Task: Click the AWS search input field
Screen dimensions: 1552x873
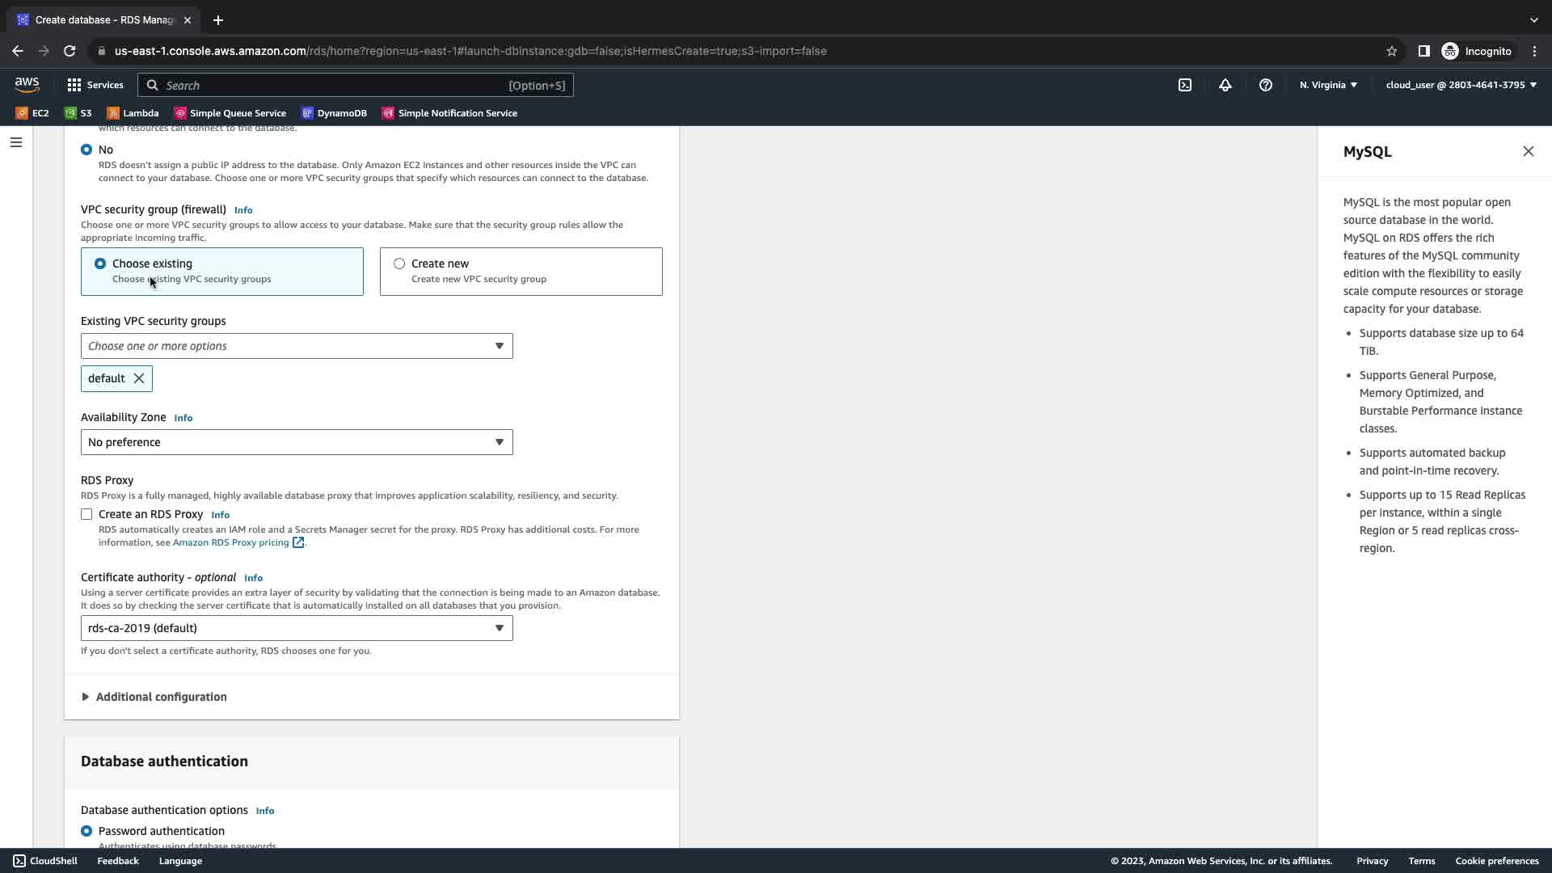Action: pos(331,85)
